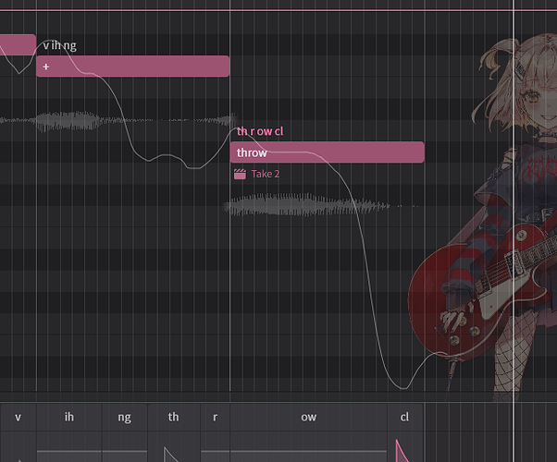Image resolution: width=557 pixels, height=462 pixels.
Task: Select the "r" phoneme cell
Action: click(216, 417)
